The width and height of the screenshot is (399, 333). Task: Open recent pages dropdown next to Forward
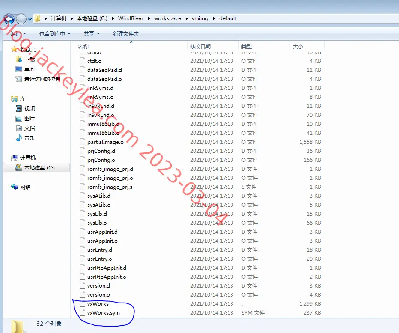tap(30, 19)
